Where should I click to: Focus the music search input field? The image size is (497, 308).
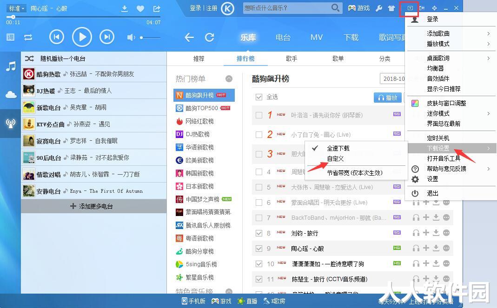point(287,8)
